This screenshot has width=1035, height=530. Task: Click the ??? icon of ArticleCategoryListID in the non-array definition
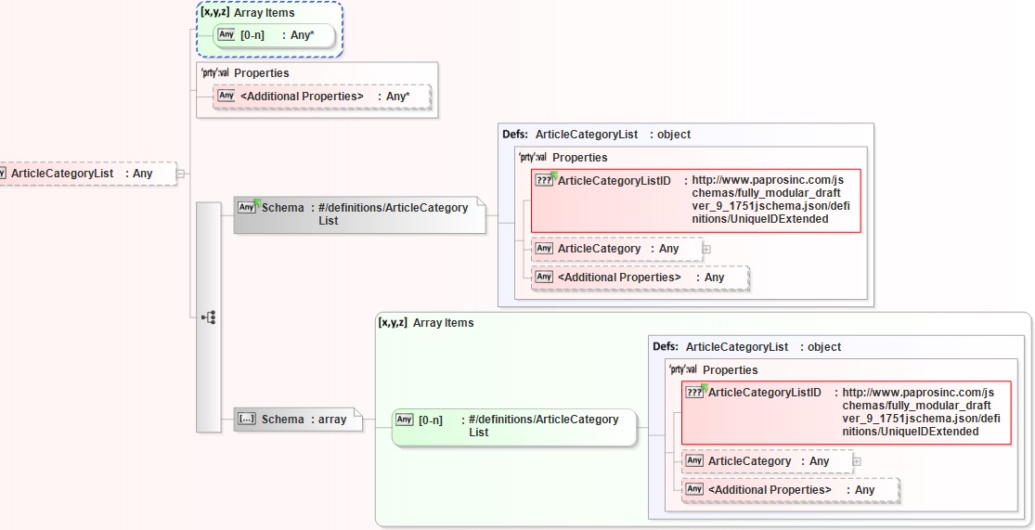[544, 180]
